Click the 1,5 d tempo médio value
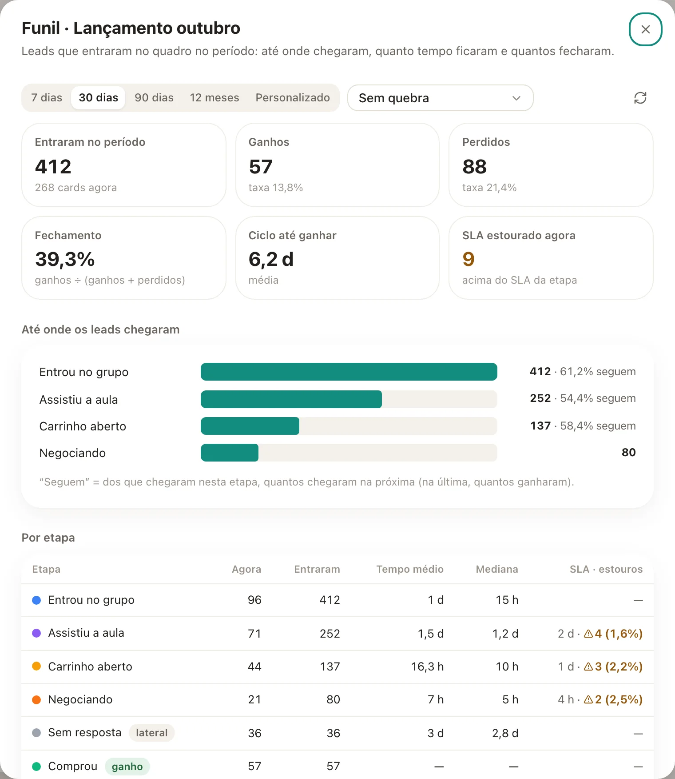The height and width of the screenshot is (779, 675). pos(431,634)
